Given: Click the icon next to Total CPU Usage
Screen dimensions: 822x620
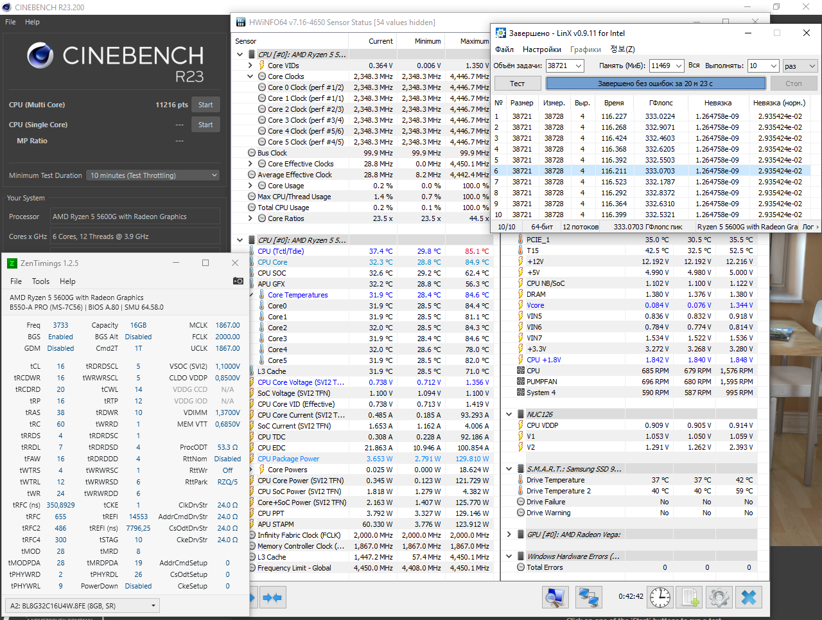Looking at the screenshot, I should tap(252, 208).
